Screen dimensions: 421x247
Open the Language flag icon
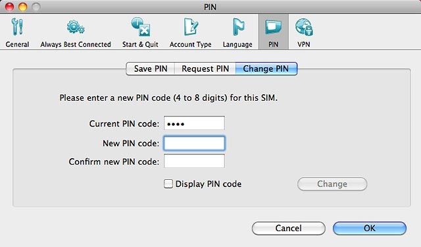(x=238, y=27)
